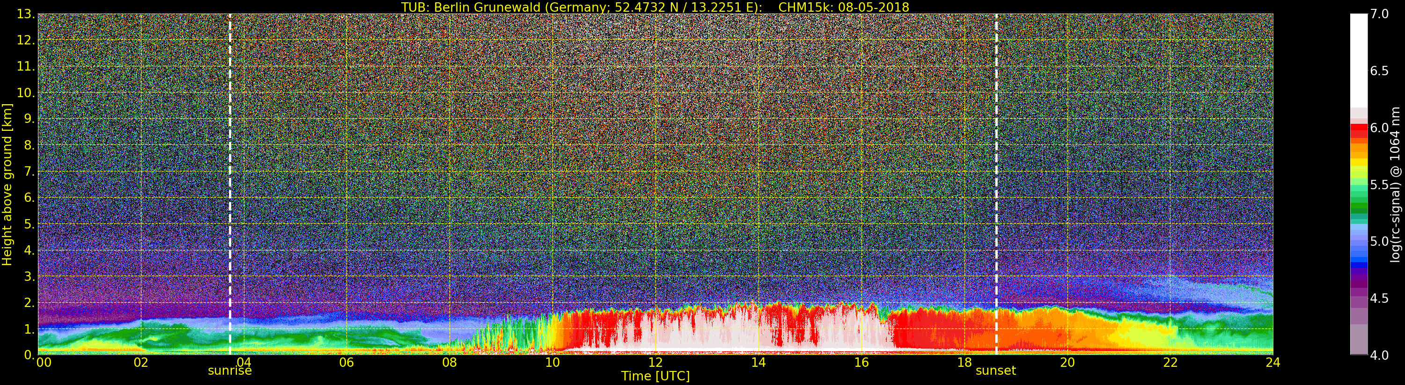The image size is (1405, 385).
Task: Click the 'log(rc-signal) @ 1064 nm' colorbar label
Action: coord(1395,184)
